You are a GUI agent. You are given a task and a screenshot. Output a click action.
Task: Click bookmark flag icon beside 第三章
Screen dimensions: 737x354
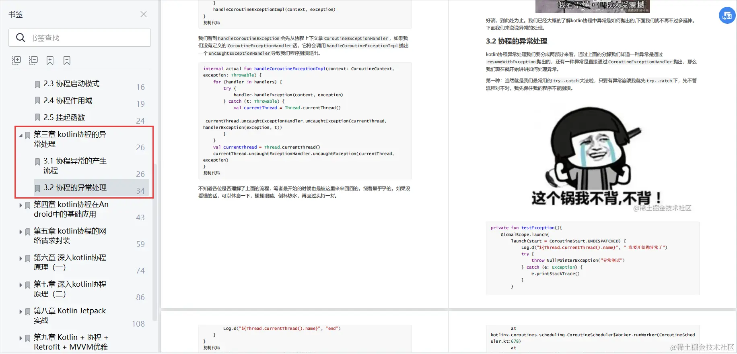coord(28,135)
